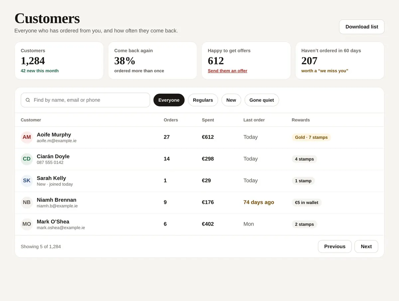Click the 4 stamps badge
The width and height of the screenshot is (399, 301).
304,159
